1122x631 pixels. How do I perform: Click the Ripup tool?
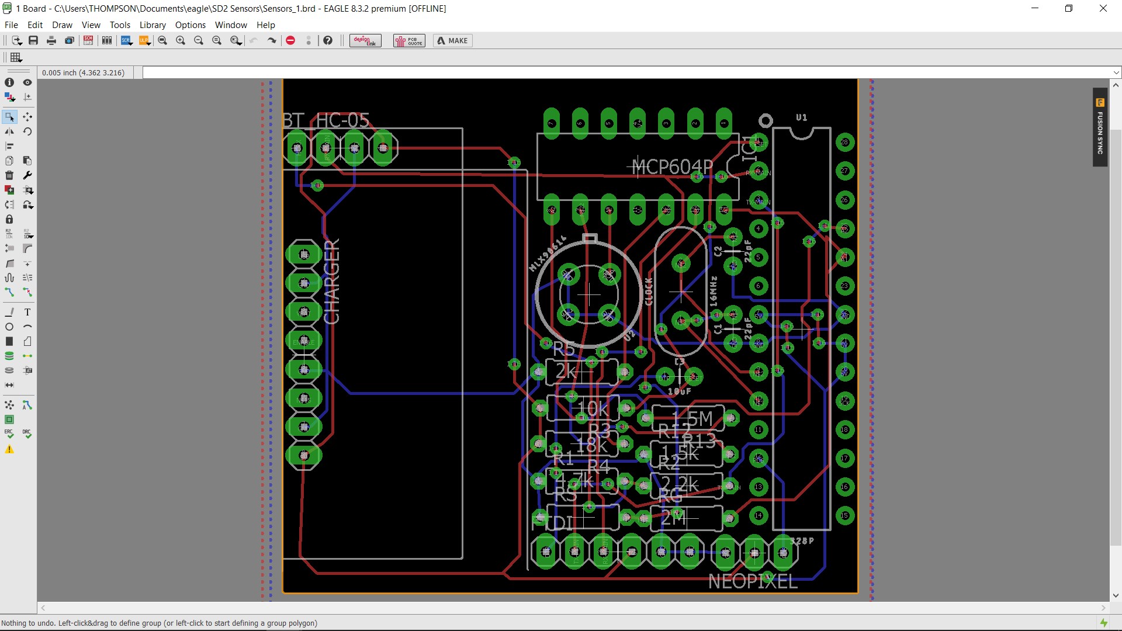(x=27, y=292)
